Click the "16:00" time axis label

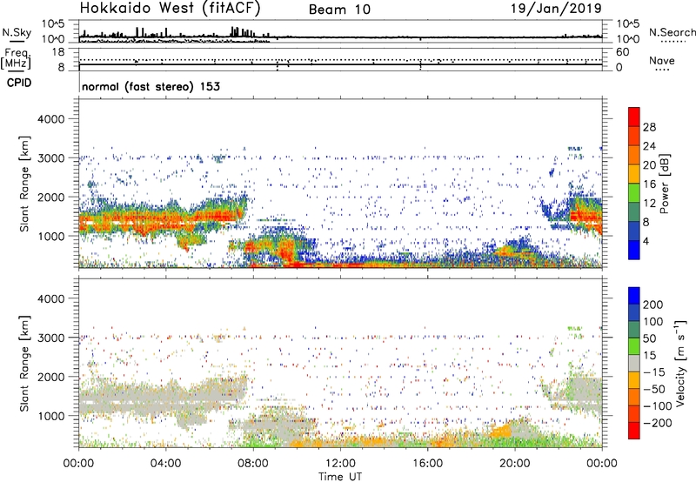point(427,464)
